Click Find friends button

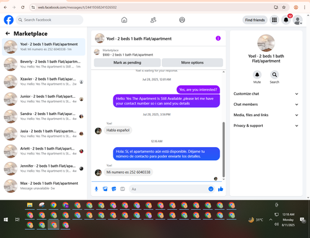[255, 20]
